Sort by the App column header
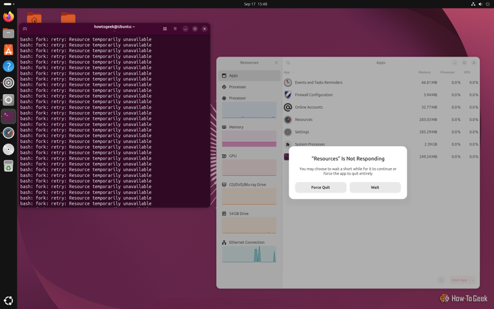494x309 pixels. coord(289,72)
